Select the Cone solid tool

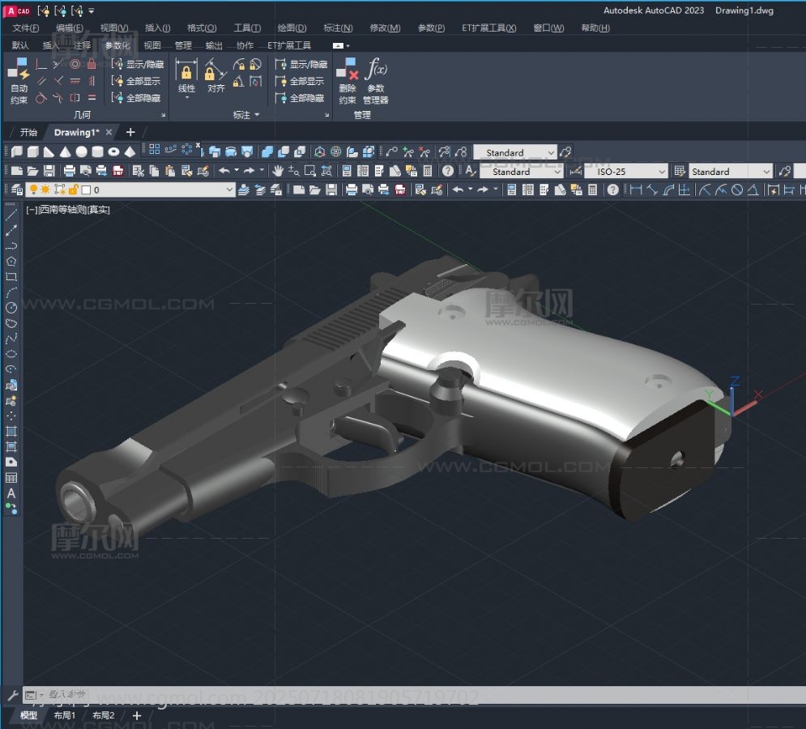(66, 151)
